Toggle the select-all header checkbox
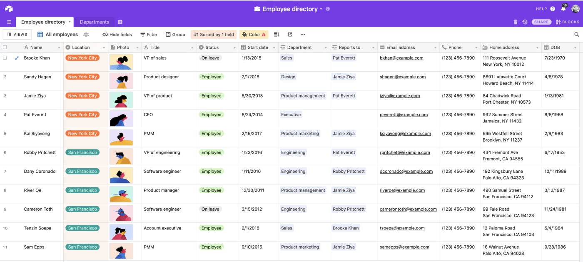583x262 pixels. 5,47
